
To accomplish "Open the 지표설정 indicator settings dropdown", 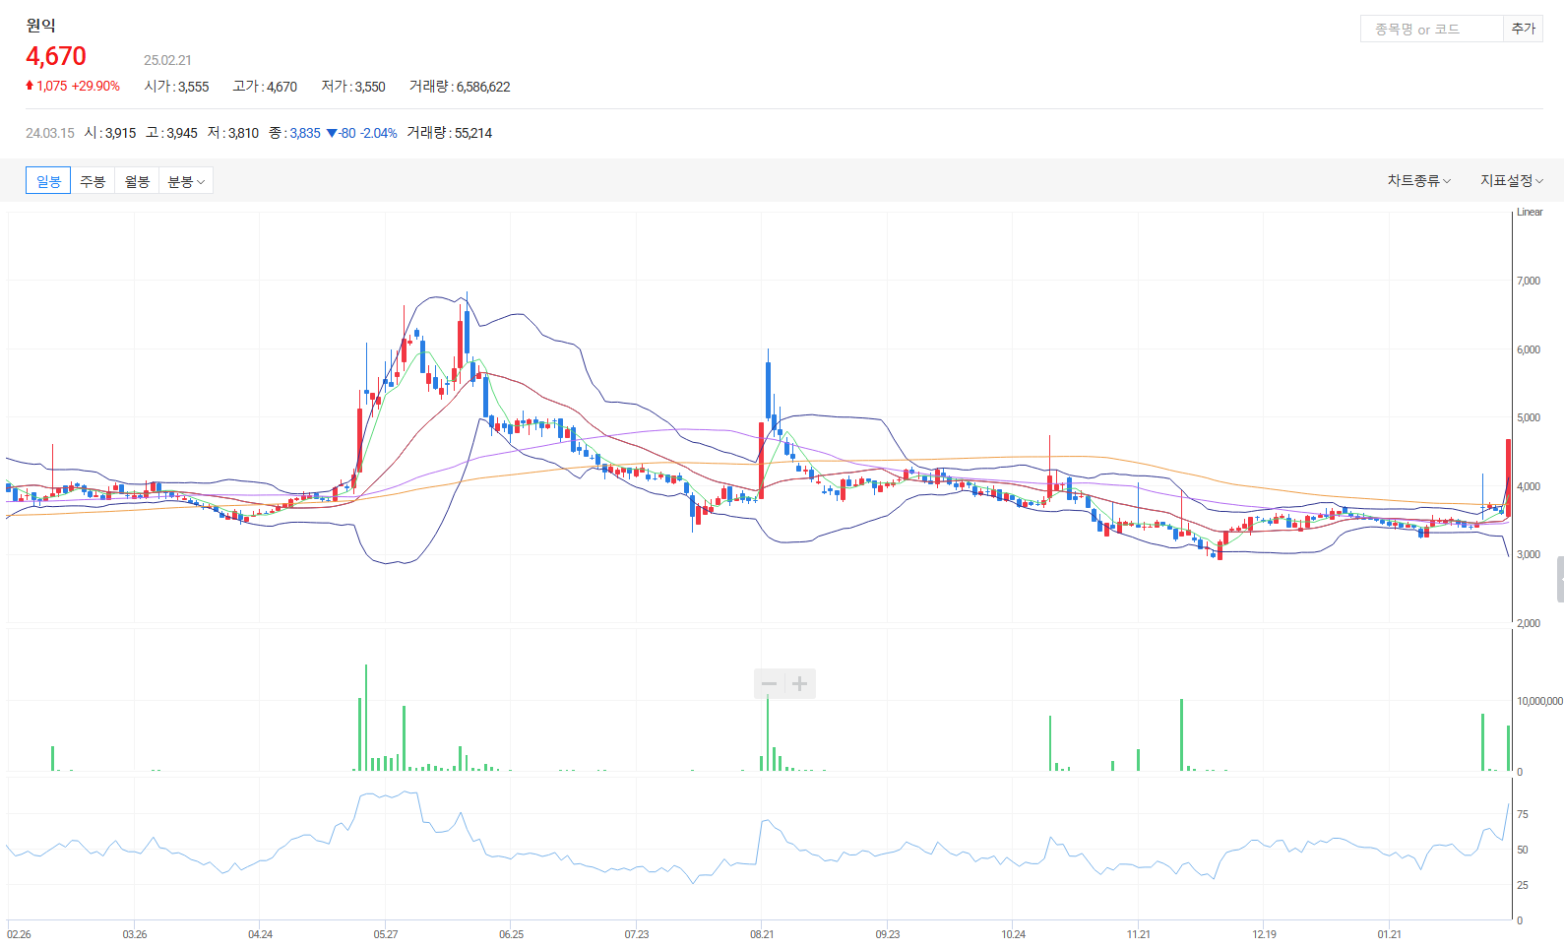I will click(1512, 181).
